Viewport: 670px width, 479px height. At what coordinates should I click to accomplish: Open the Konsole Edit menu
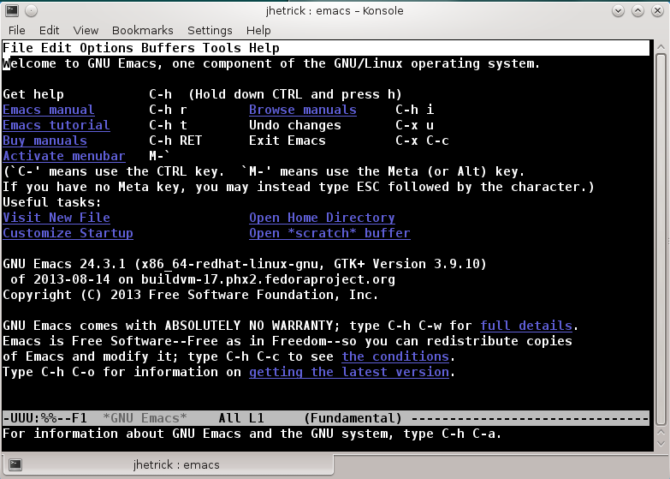click(49, 30)
